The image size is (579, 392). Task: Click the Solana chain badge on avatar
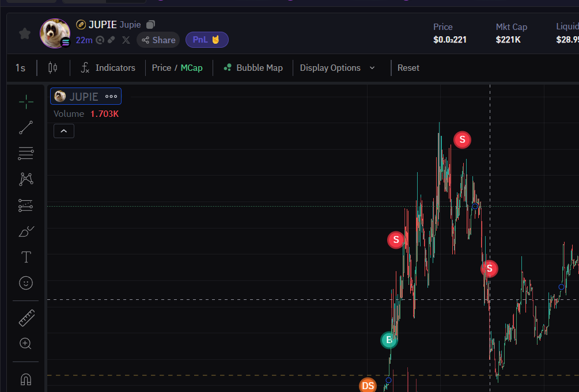[66, 43]
